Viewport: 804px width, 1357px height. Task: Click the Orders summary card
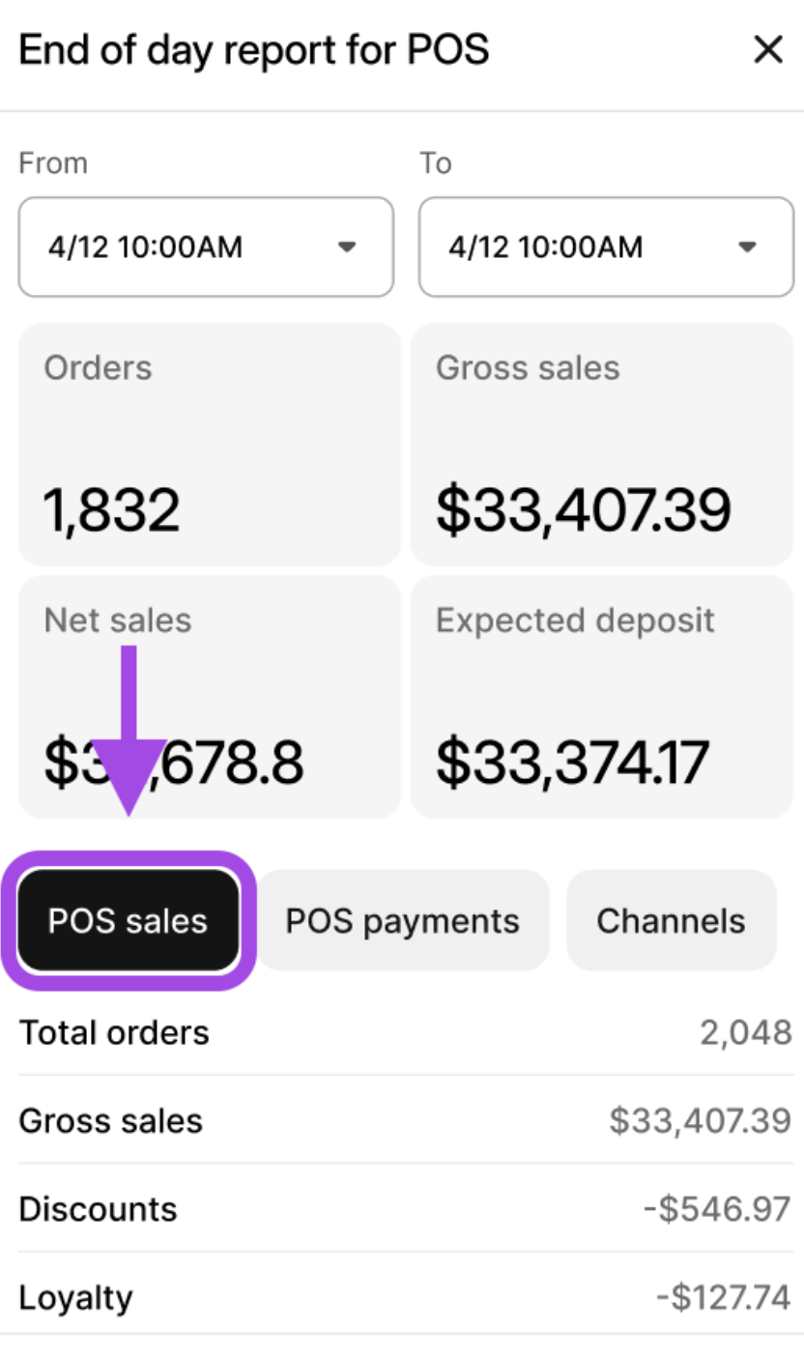(x=209, y=445)
